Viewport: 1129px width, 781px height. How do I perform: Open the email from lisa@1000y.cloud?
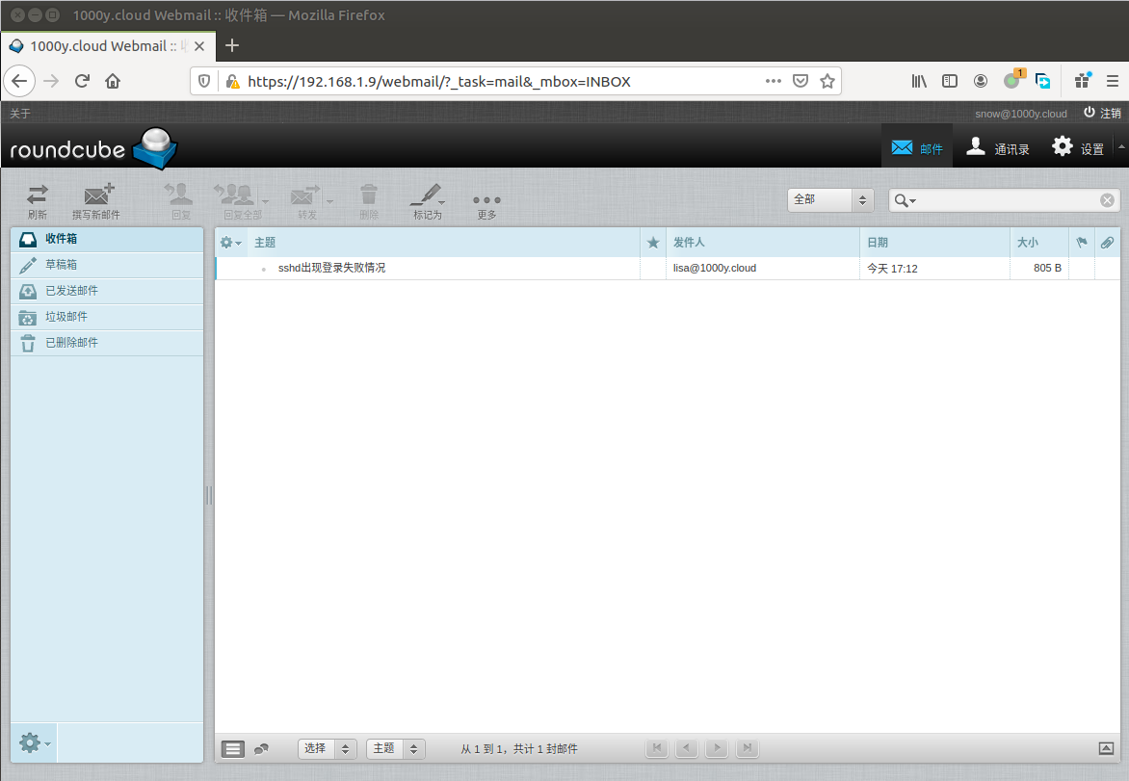(x=331, y=268)
